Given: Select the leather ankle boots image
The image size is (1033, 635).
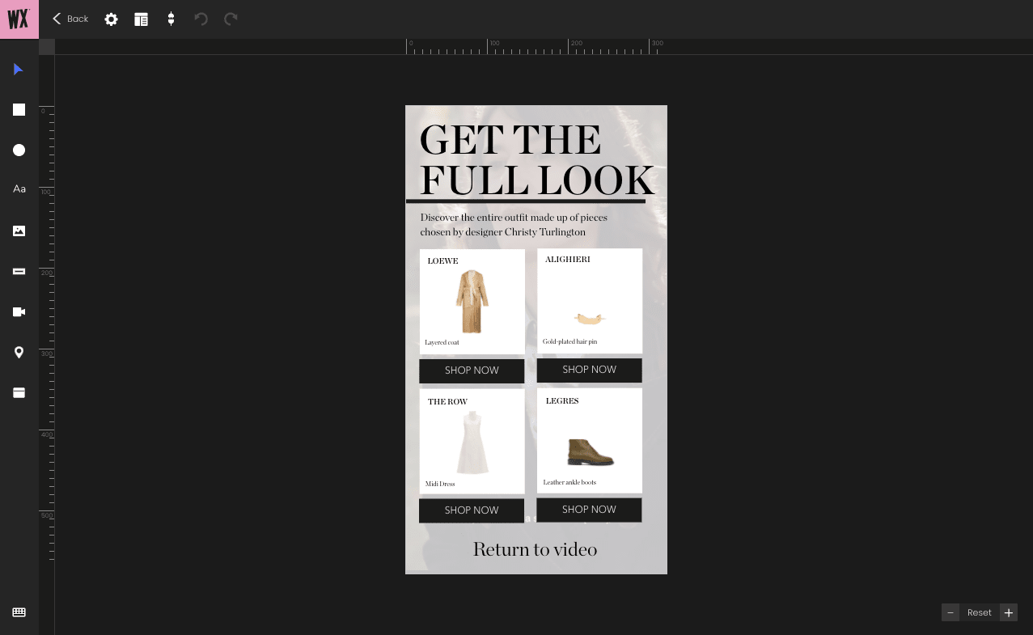Looking at the screenshot, I should coord(591,452).
